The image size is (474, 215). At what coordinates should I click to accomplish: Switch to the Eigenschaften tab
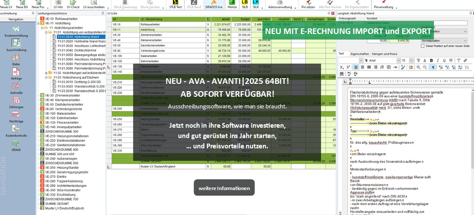click(359, 54)
